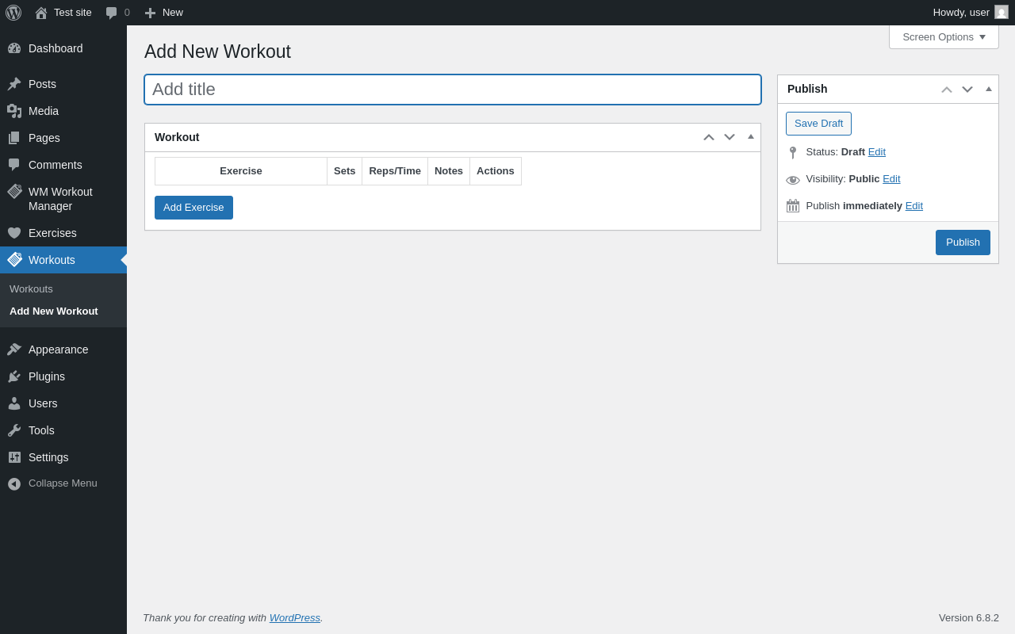Click the Collapse Menu arrow icon
The height and width of the screenshot is (634, 1015).
tap(14, 483)
